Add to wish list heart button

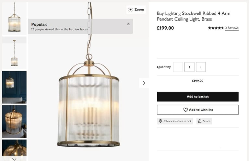[x=197, y=110]
